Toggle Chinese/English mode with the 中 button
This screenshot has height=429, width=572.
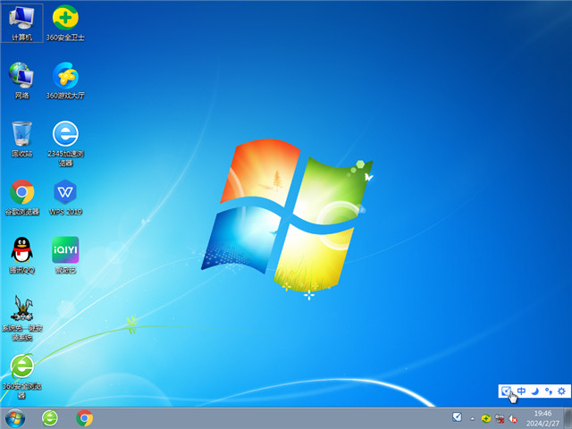(522, 391)
